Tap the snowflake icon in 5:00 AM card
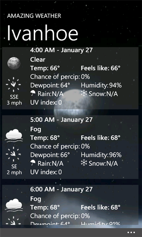This screenshot has height=237, width=142. tap(84, 163)
